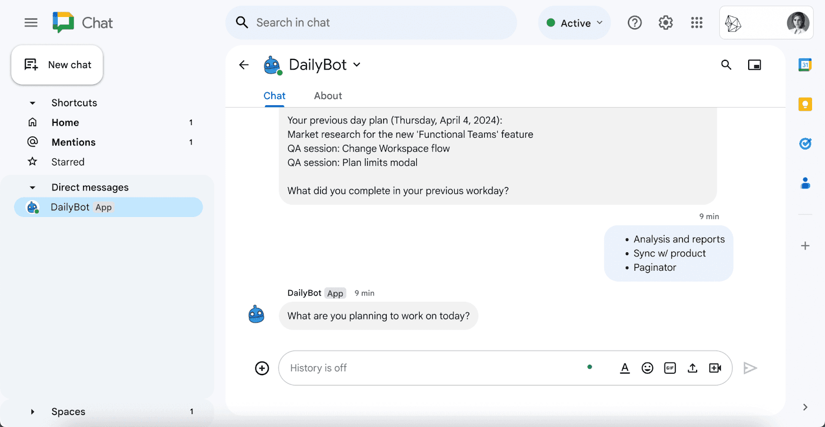Image resolution: width=825 pixels, height=427 pixels.
Task: Click the App badge beside DailyBot sender
Action: point(335,293)
